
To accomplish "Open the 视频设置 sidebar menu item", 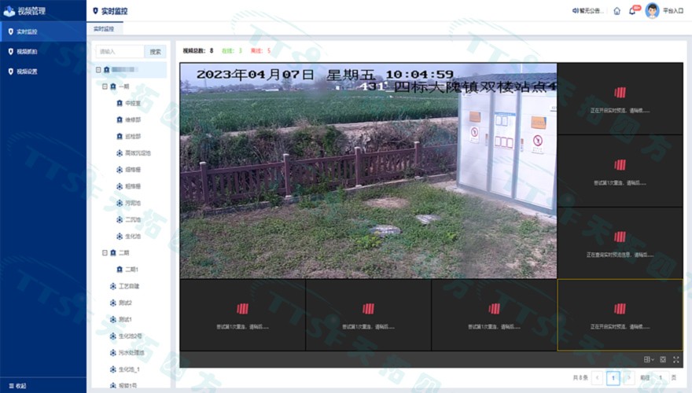I will (x=28, y=72).
